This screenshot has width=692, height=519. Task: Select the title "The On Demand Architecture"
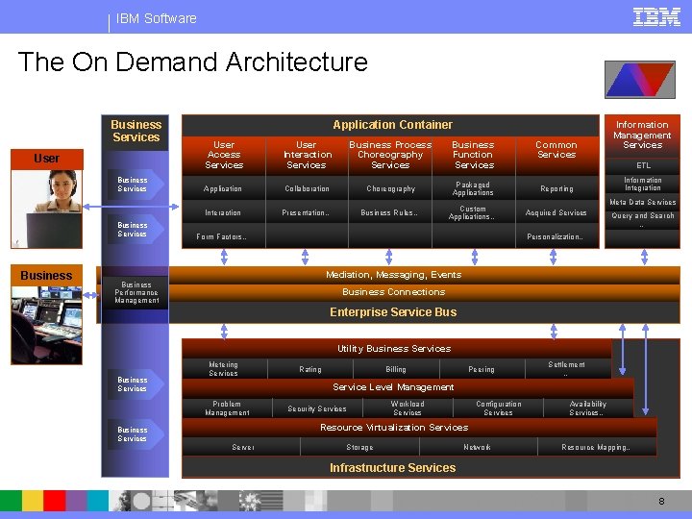coord(193,62)
